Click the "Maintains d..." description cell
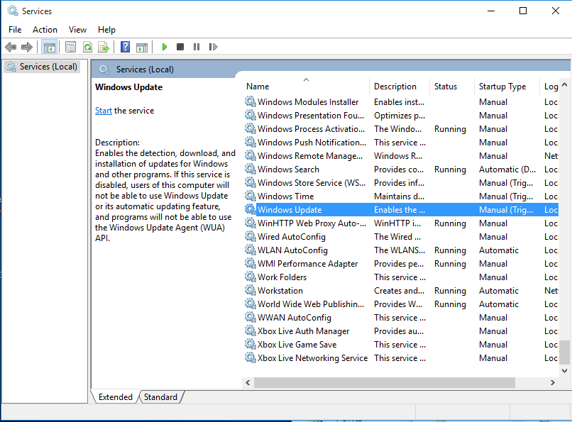 (399, 196)
